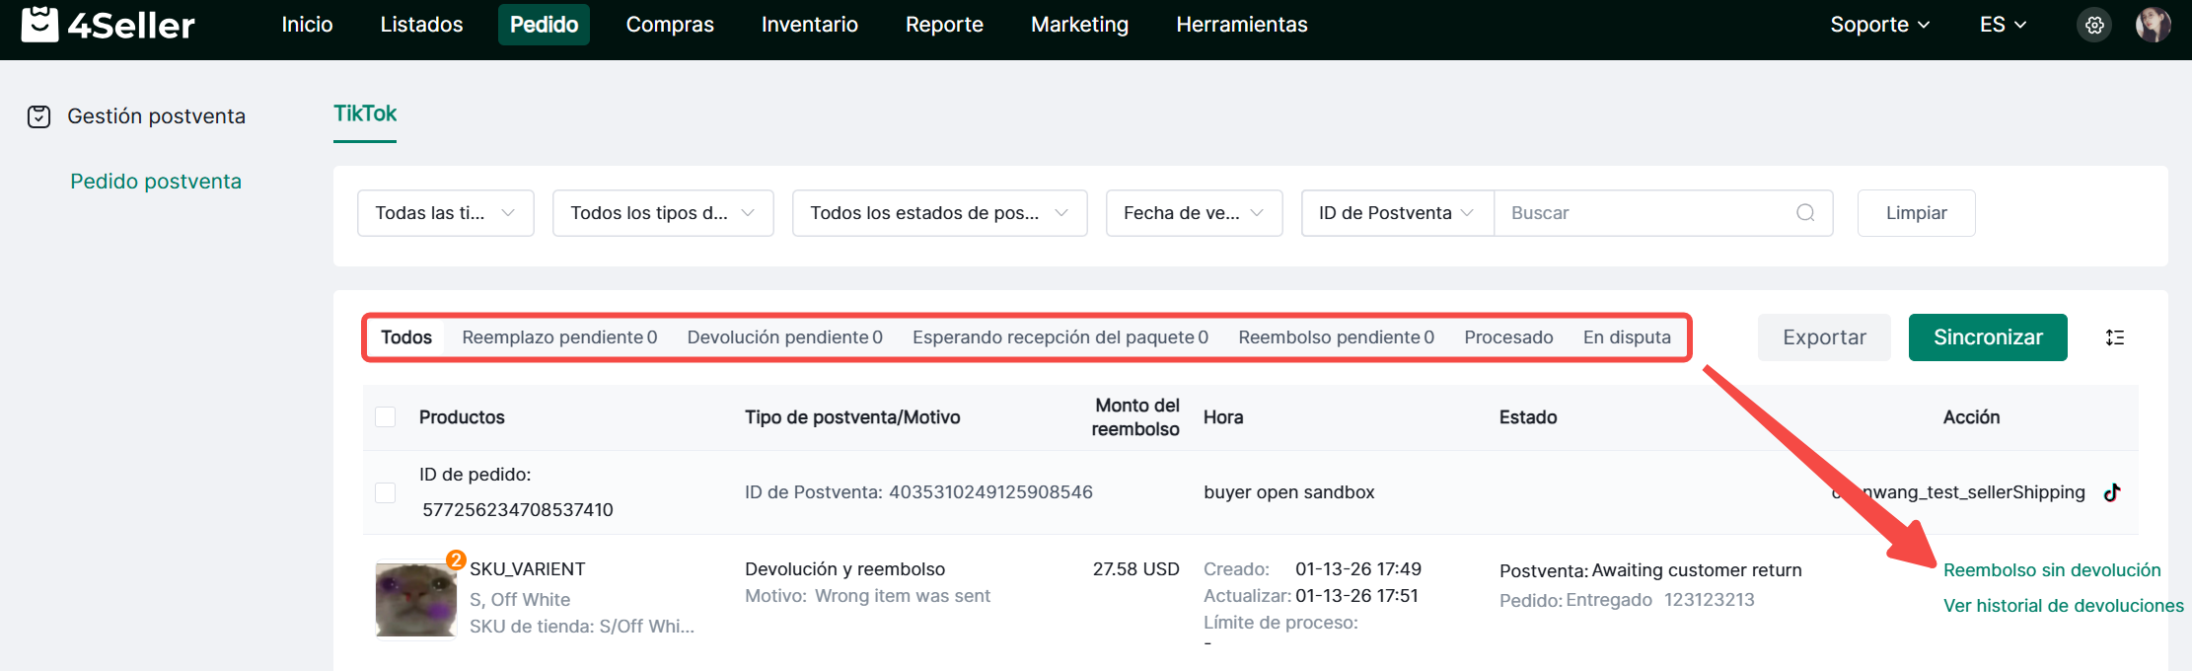Switch to the Reembolso pendiente tab
This screenshot has height=671, width=2192.
1336,337
